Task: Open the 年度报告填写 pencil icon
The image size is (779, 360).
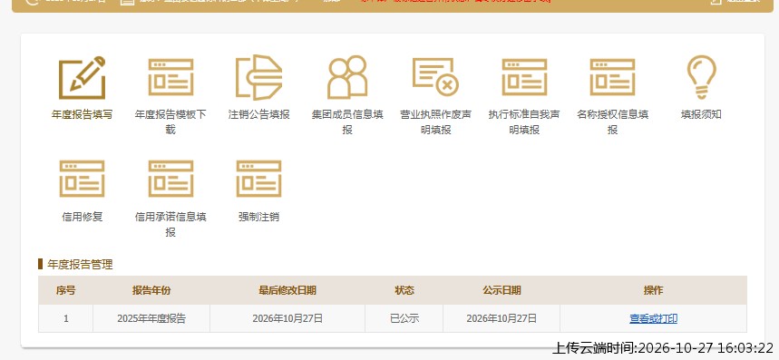Action: click(82, 77)
